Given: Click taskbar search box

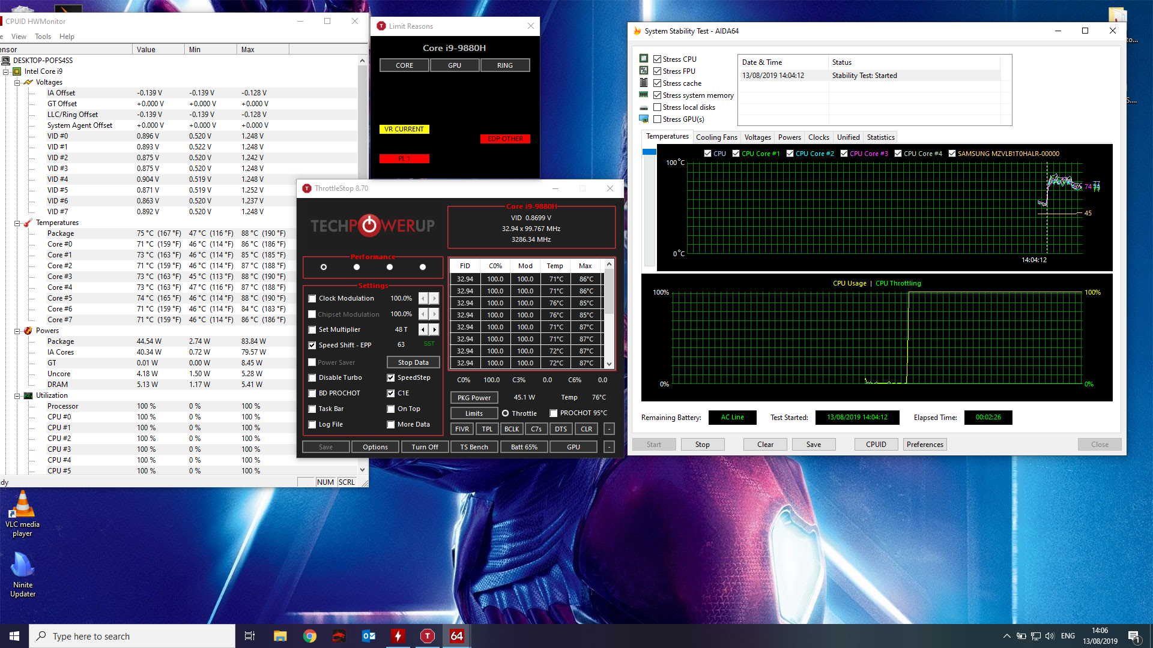Looking at the screenshot, I should click(x=132, y=636).
